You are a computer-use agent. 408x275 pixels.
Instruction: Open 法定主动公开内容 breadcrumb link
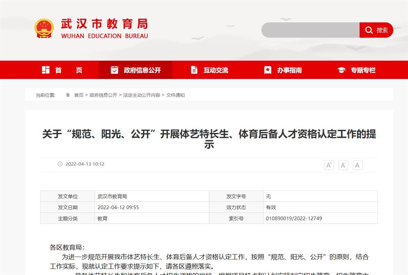[141, 95]
